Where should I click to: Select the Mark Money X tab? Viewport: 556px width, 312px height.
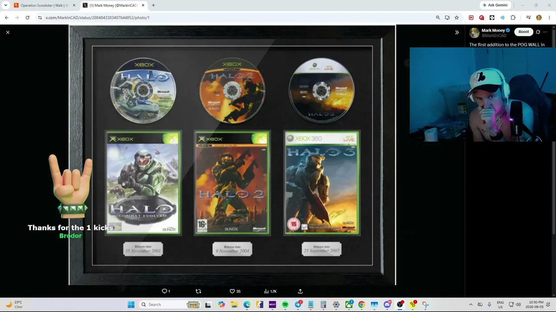pos(114,5)
